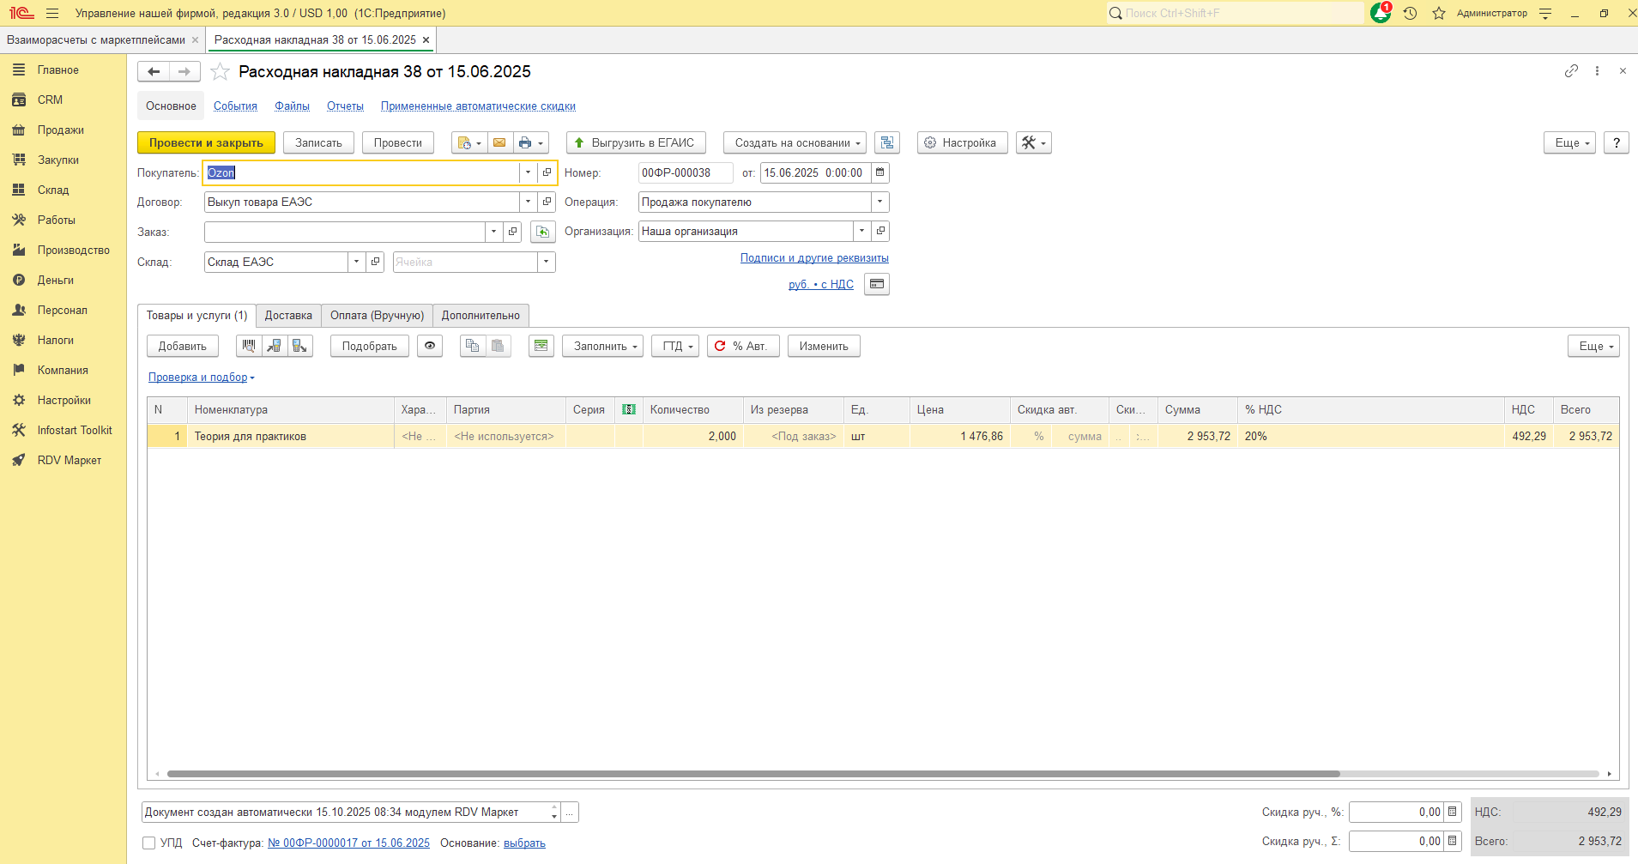Click Записать button
This screenshot has height=864, width=1638.
click(318, 142)
